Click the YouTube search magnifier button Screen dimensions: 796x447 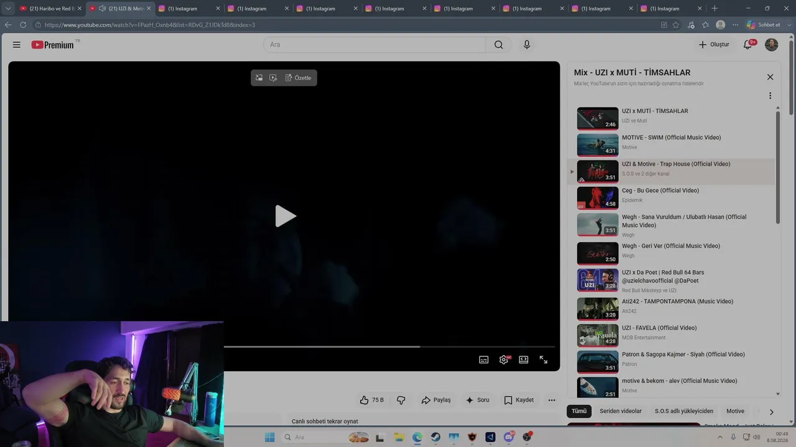click(x=499, y=45)
